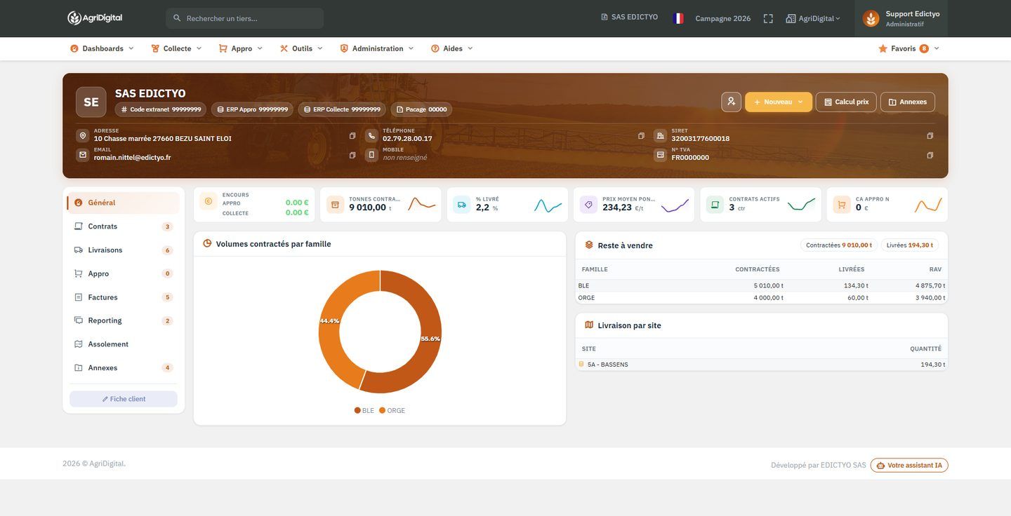Toggle BLE series in chart legend
Viewport: 1011px width, 516px height.
pos(364,411)
